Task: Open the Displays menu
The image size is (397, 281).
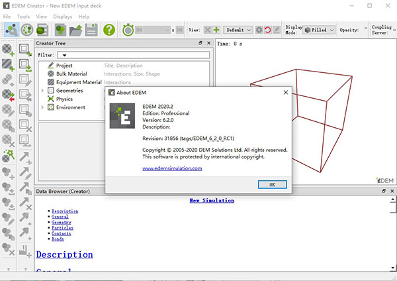Action: coord(63,16)
